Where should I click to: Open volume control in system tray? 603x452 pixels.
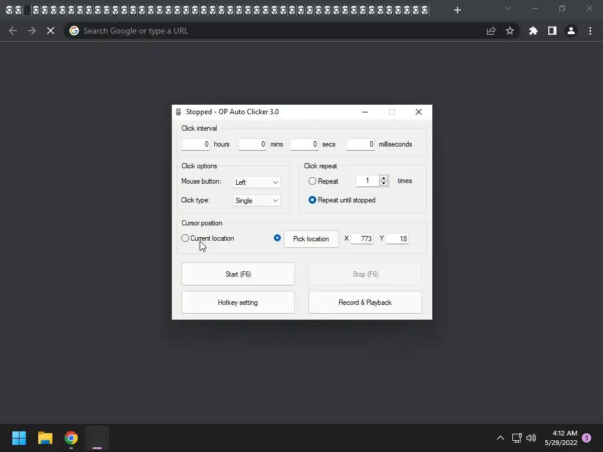point(531,438)
